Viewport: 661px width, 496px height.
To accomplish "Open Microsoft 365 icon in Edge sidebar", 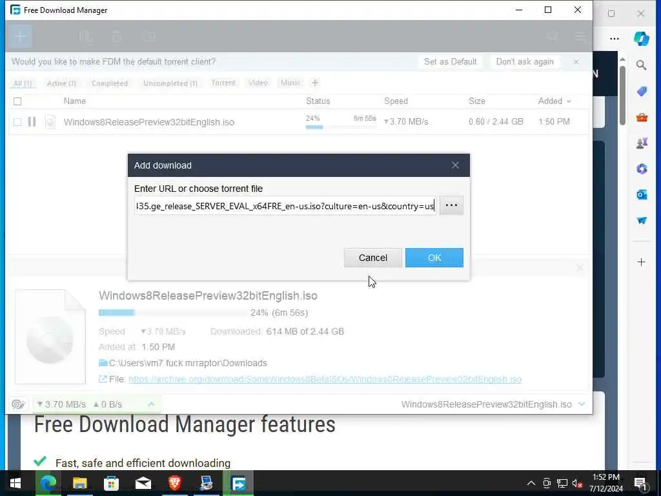I will [642, 169].
